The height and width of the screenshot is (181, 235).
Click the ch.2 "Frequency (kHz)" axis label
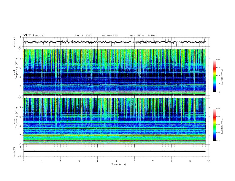tap(17, 118)
